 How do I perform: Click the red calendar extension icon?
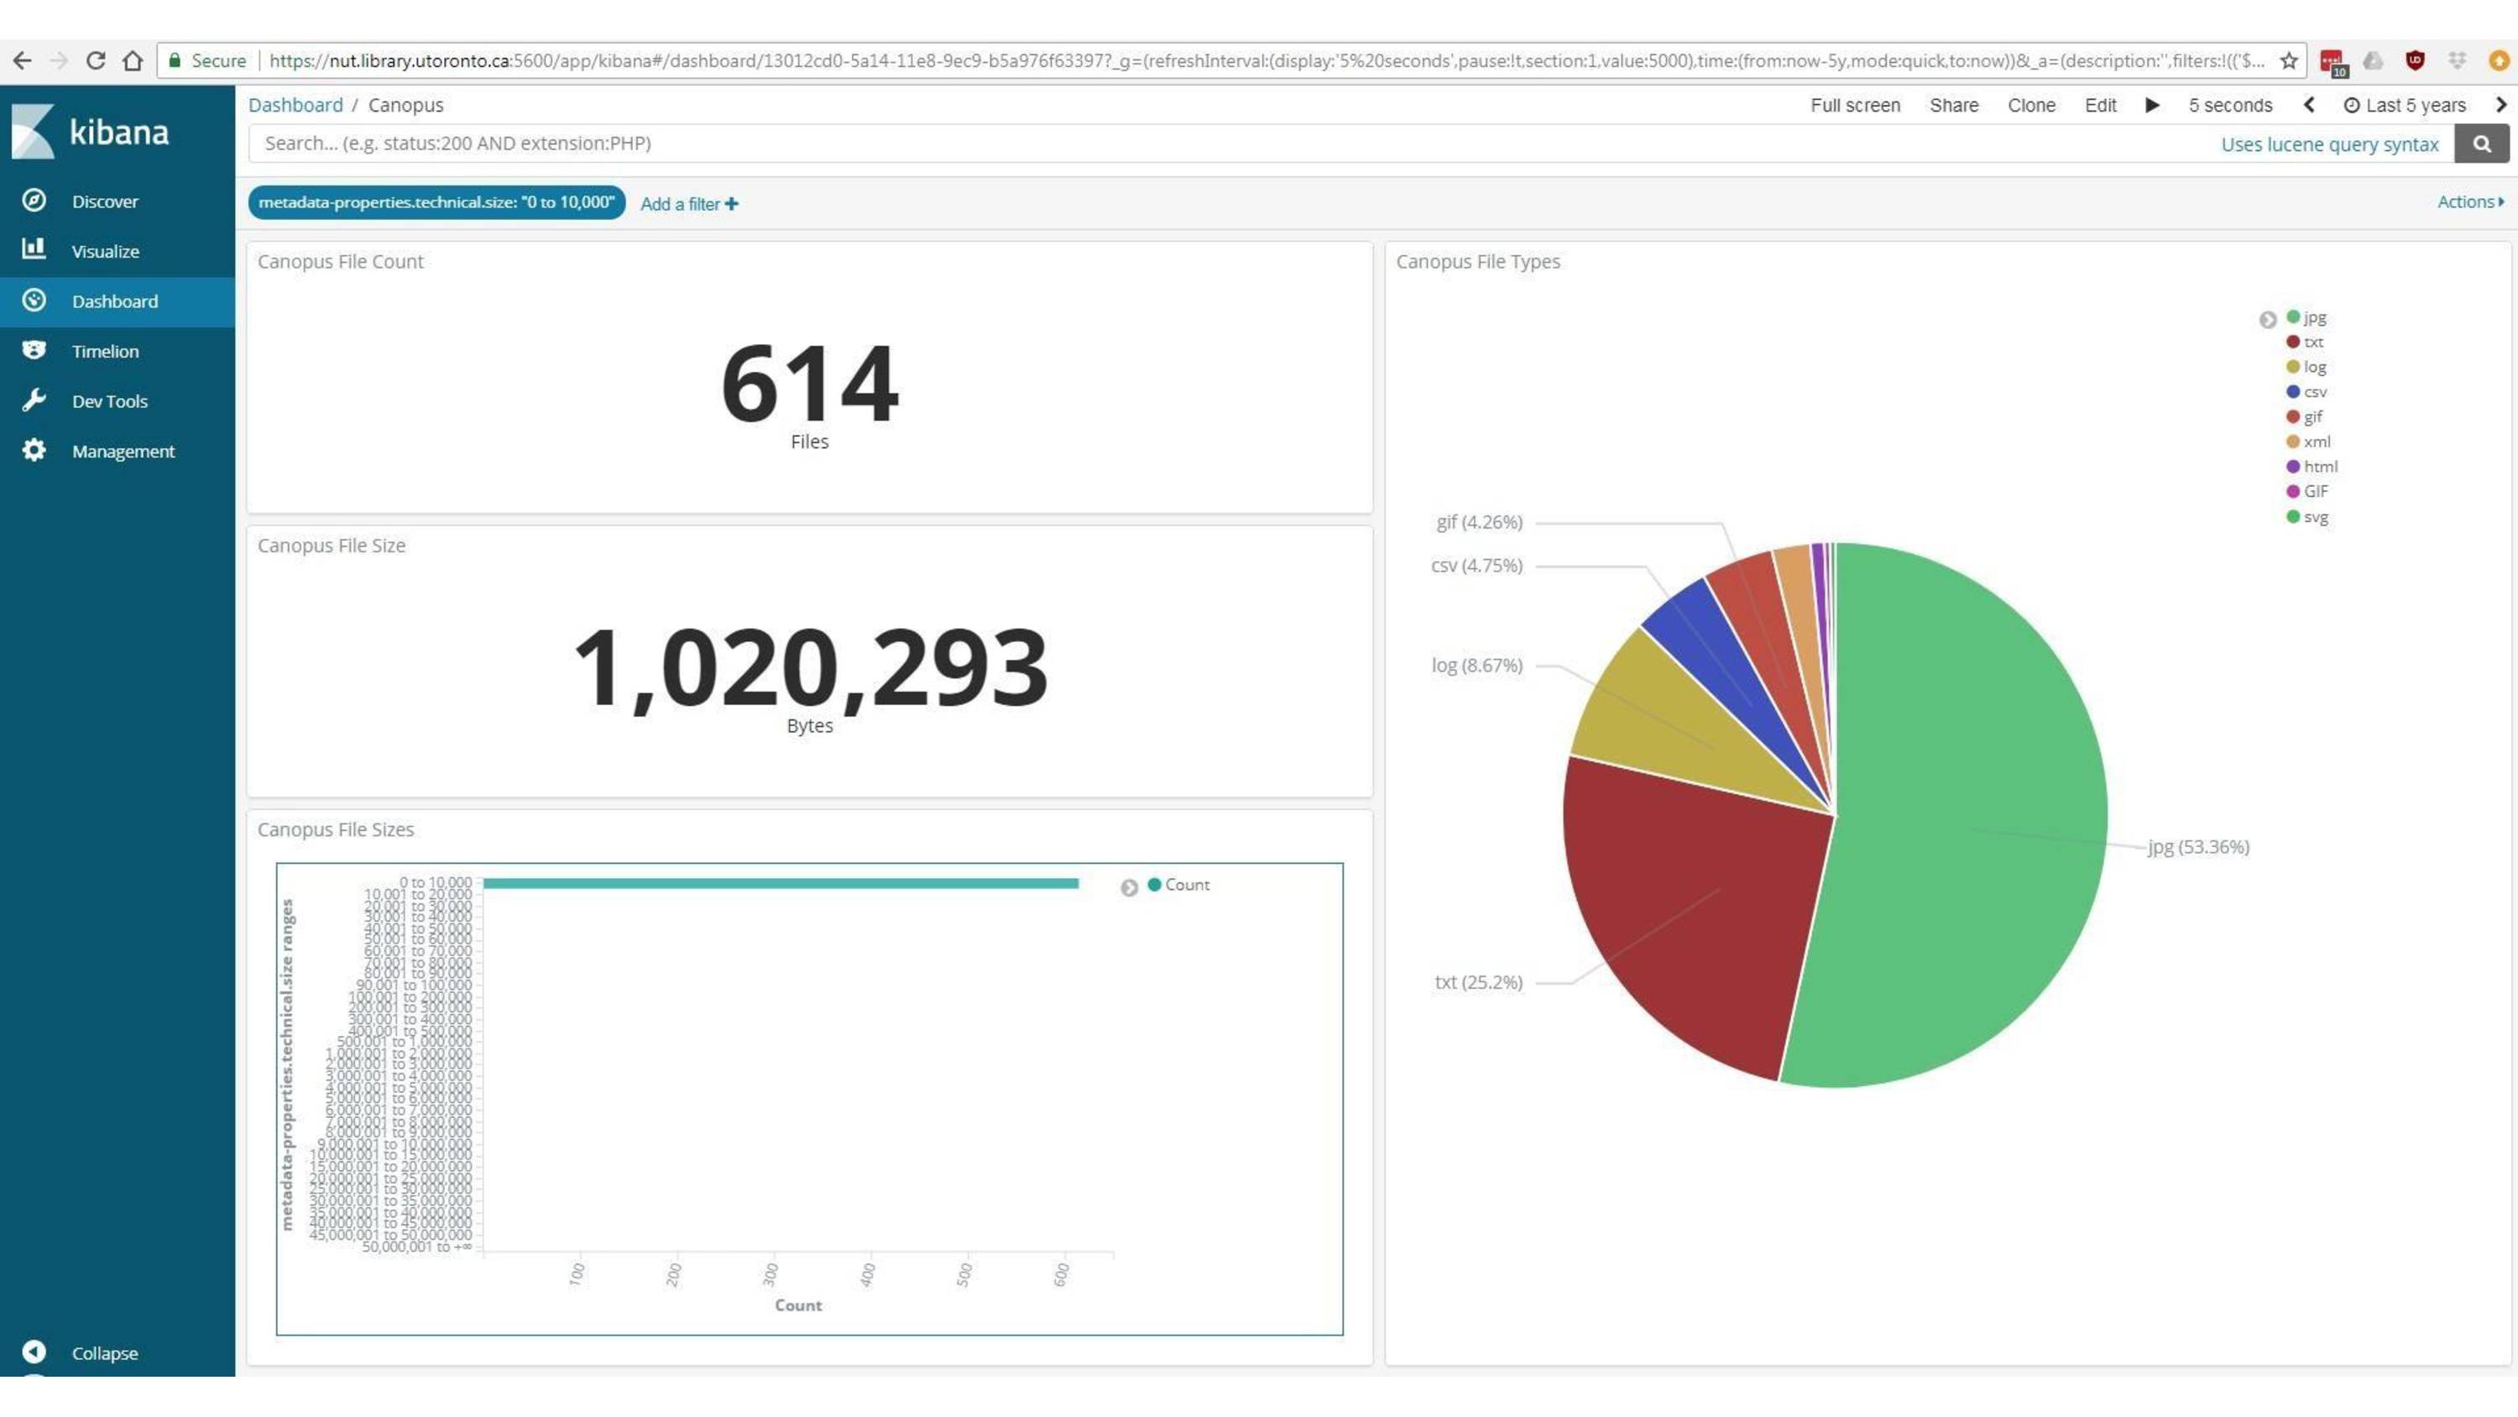pos(2333,63)
